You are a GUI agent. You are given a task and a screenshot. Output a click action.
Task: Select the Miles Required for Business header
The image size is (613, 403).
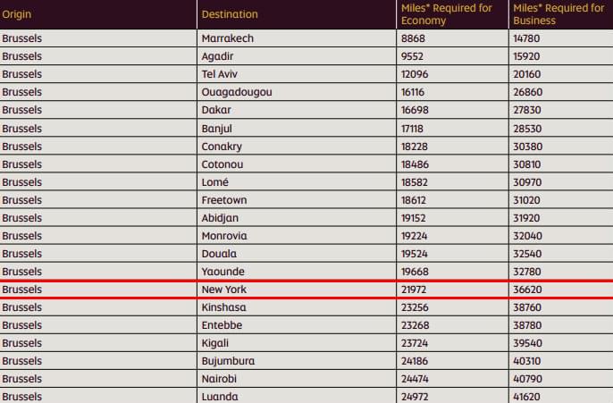(x=558, y=14)
